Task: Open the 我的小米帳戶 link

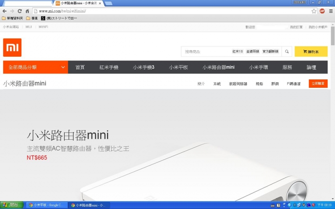Action: (318, 27)
